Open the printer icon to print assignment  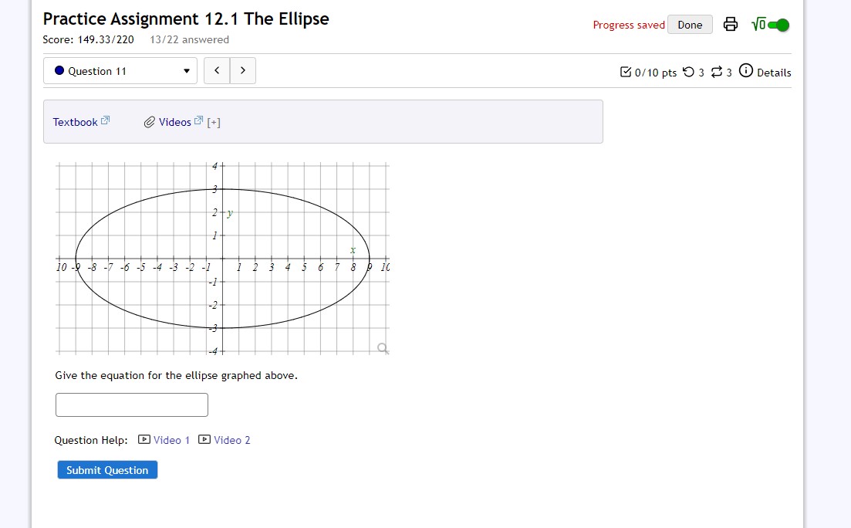click(730, 24)
